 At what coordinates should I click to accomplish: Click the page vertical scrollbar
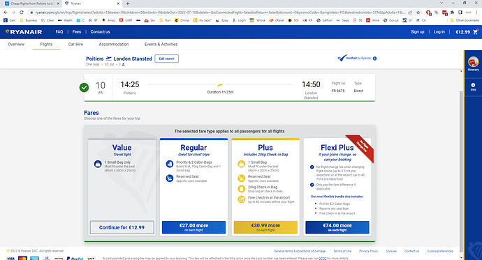(461, 162)
